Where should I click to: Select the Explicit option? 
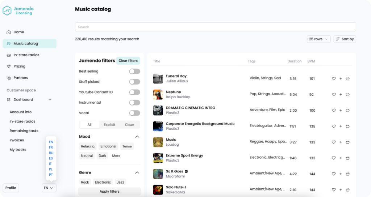tap(109, 125)
